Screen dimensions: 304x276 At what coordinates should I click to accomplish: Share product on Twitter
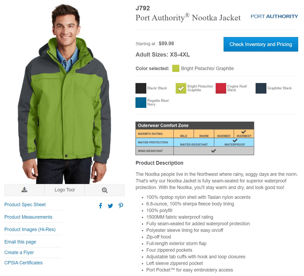(110, 206)
